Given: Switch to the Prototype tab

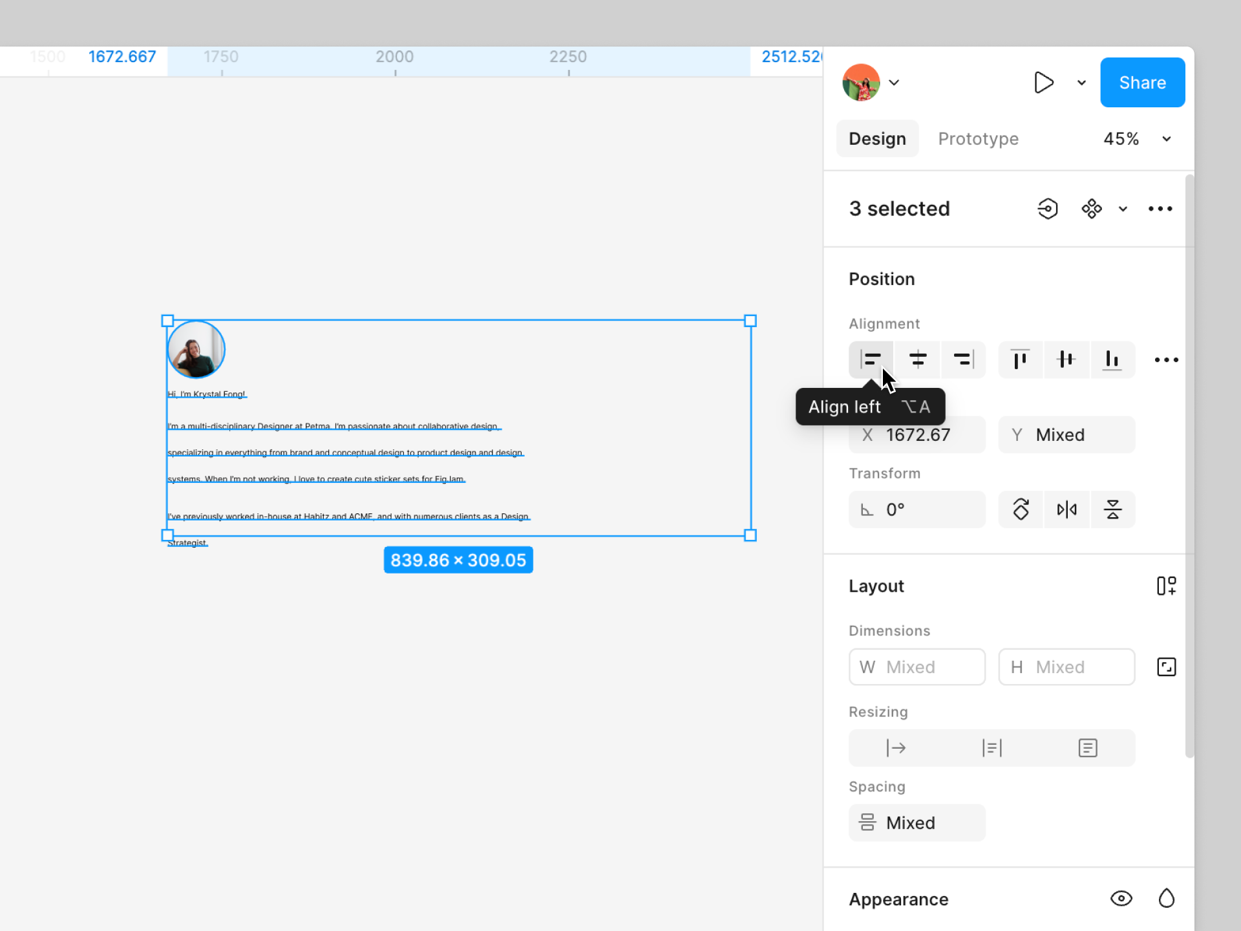Looking at the screenshot, I should tap(978, 139).
